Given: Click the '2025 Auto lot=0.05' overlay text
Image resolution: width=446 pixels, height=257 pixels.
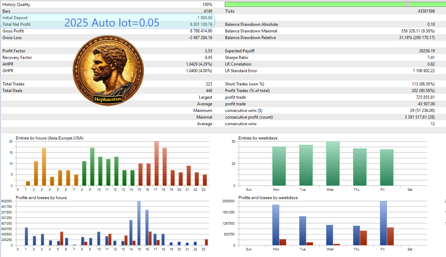Looking at the screenshot, I should click(112, 23).
